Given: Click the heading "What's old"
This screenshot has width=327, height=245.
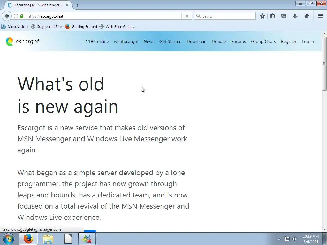Looking at the screenshot, I should pyautogui.click(x=61, y=84).
